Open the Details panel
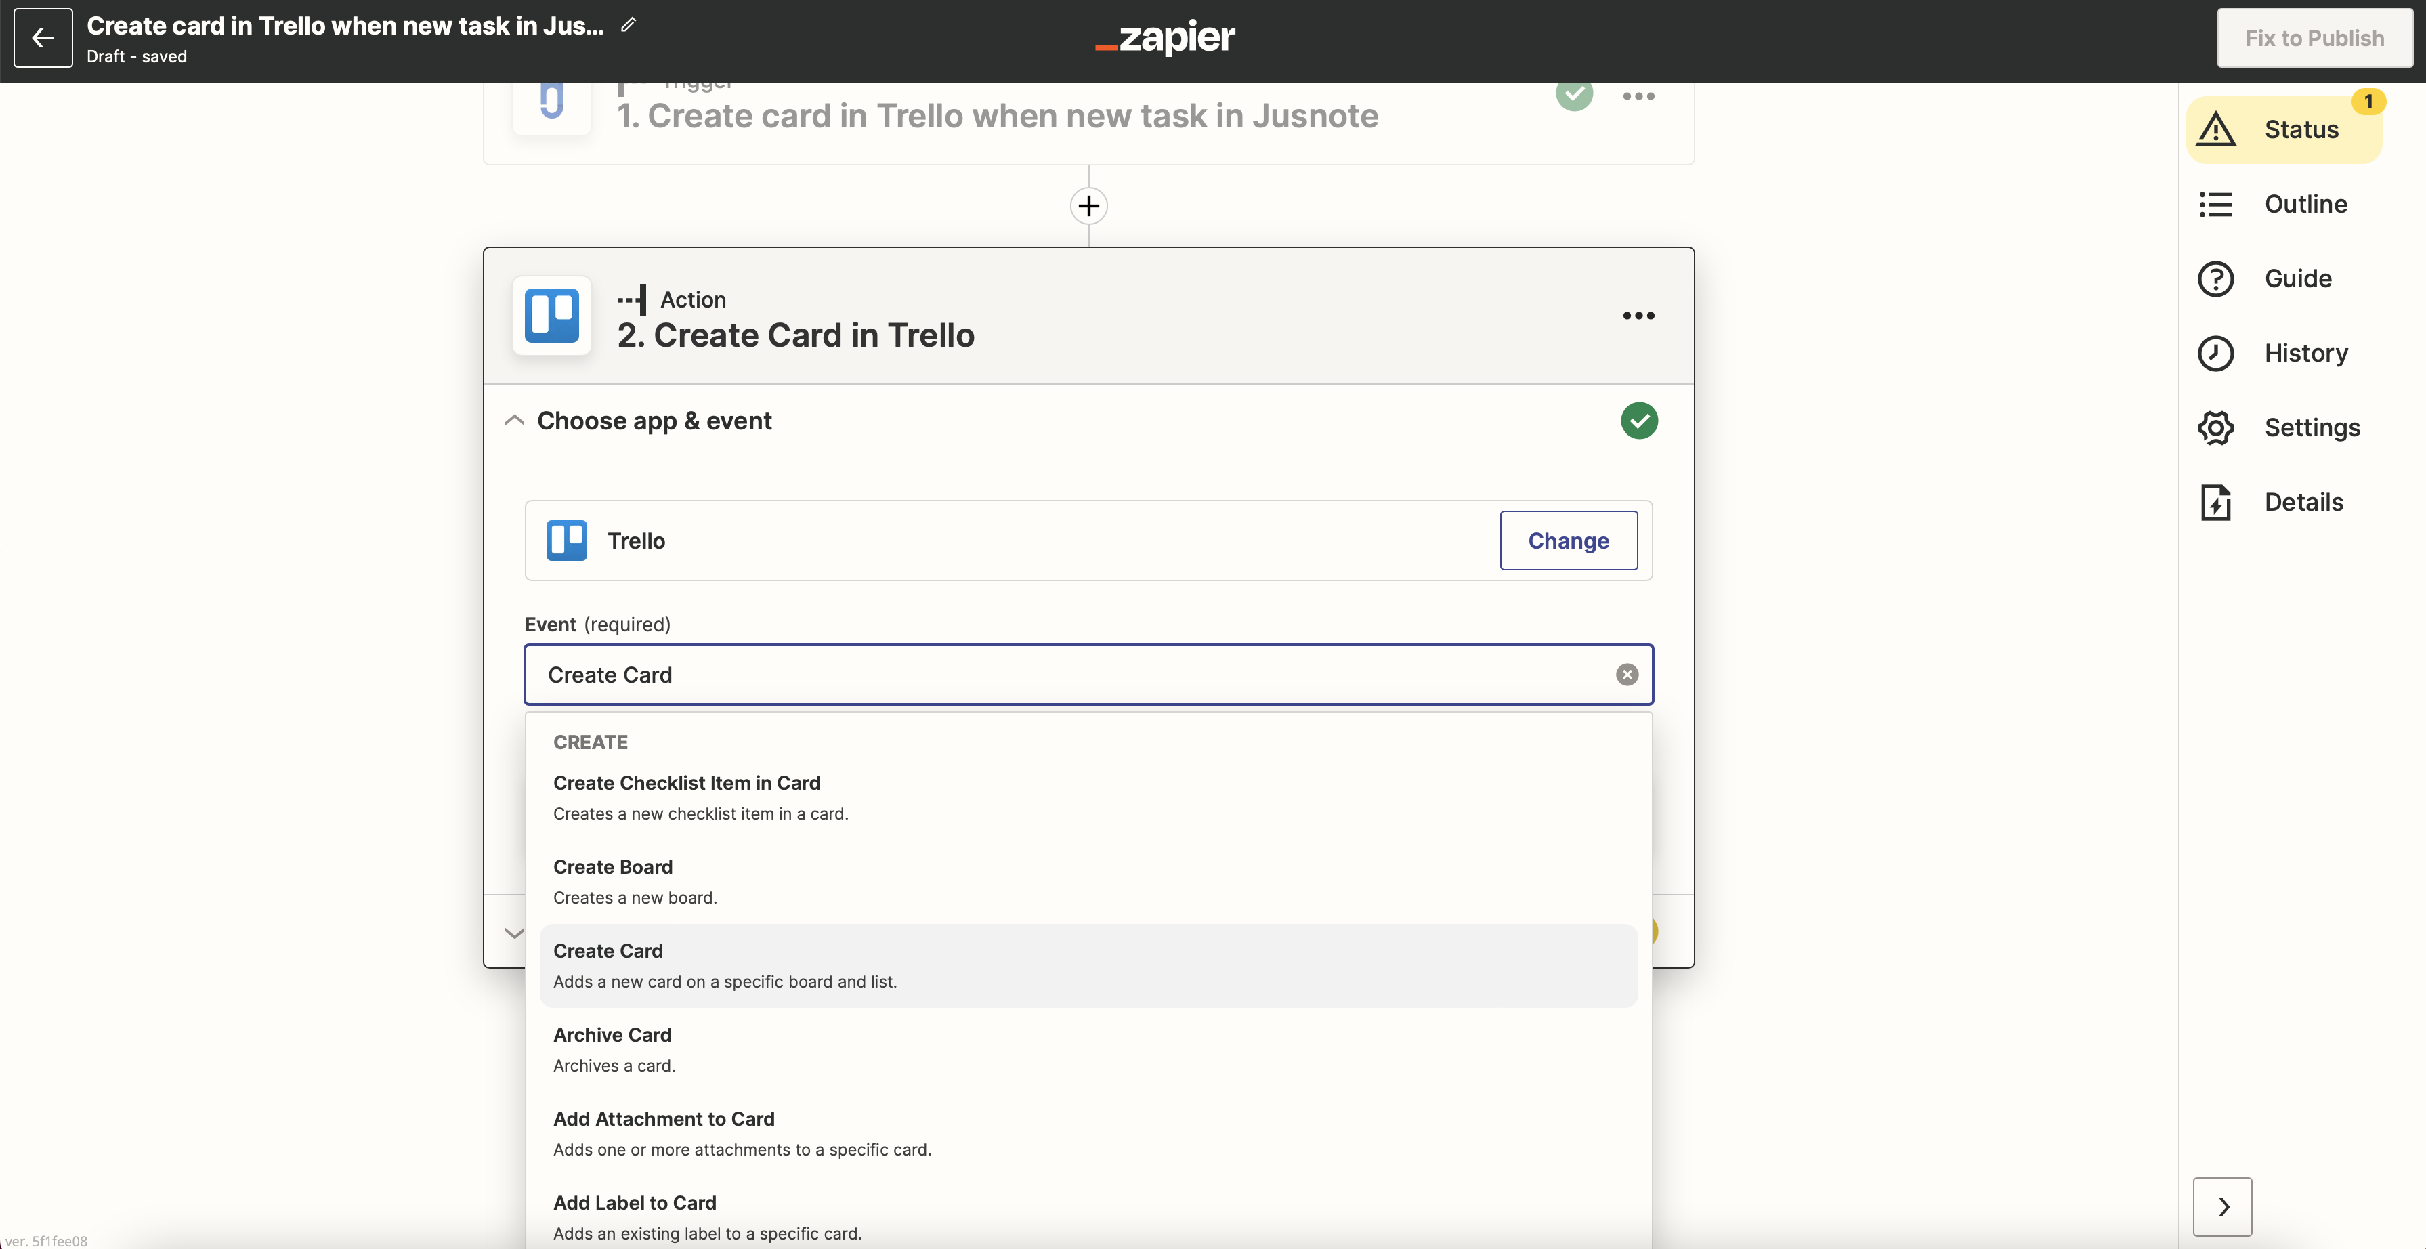 (x=2284, y=501)
